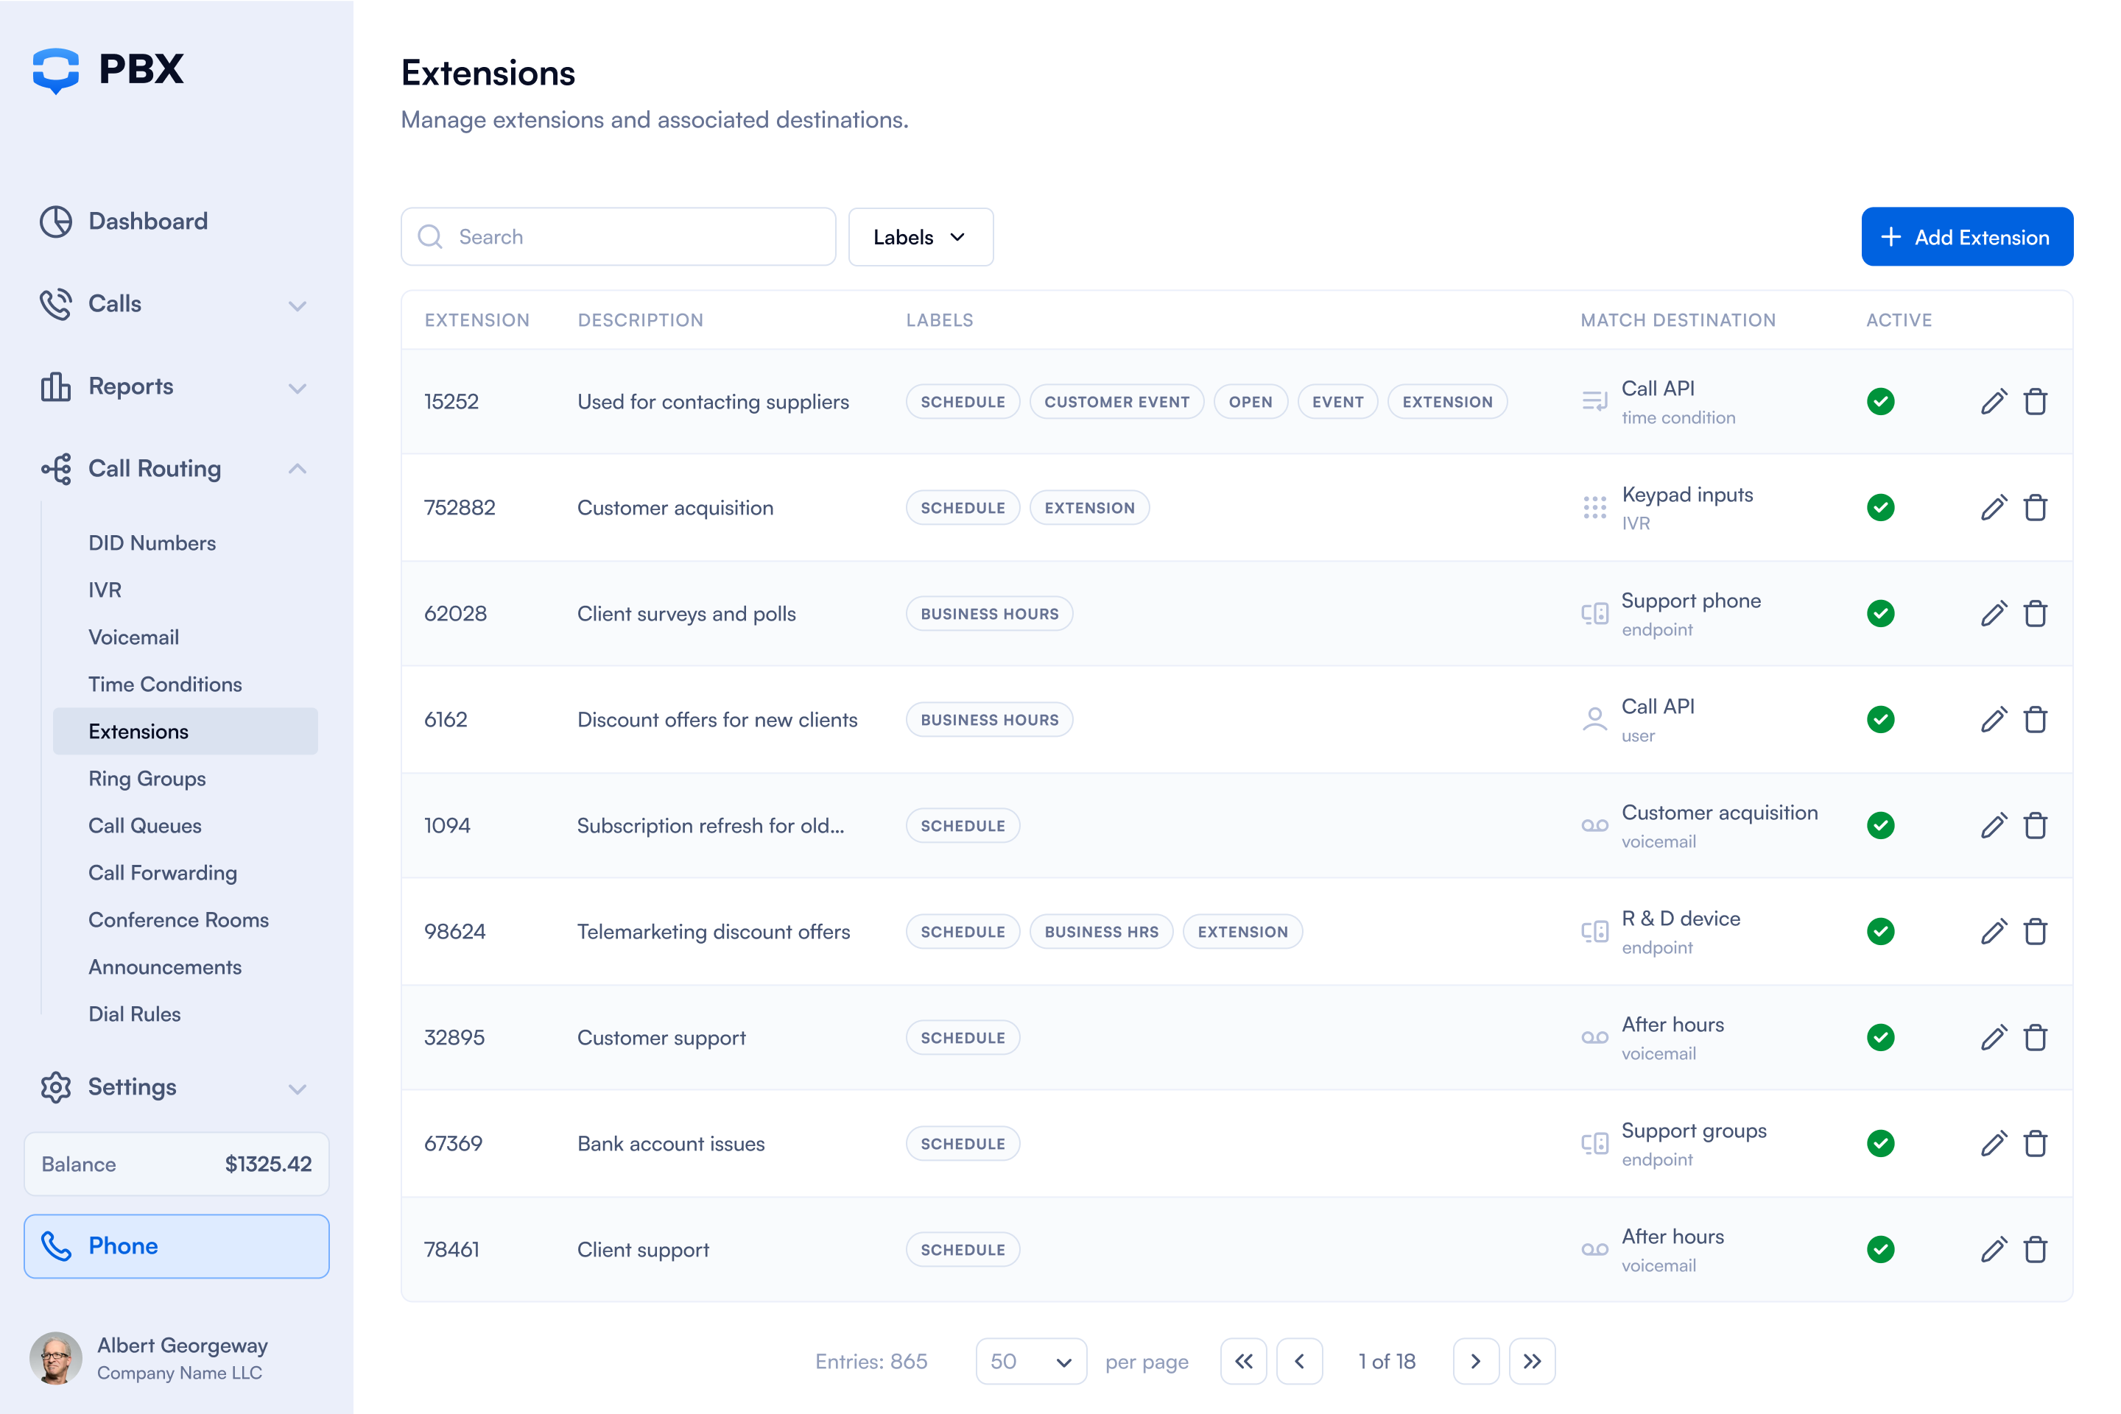Image resolution: width=2121 pixels, height=1414 pixels.
Task: Toggle active checkmark for extension 6162
Action: coord(1880,720)
